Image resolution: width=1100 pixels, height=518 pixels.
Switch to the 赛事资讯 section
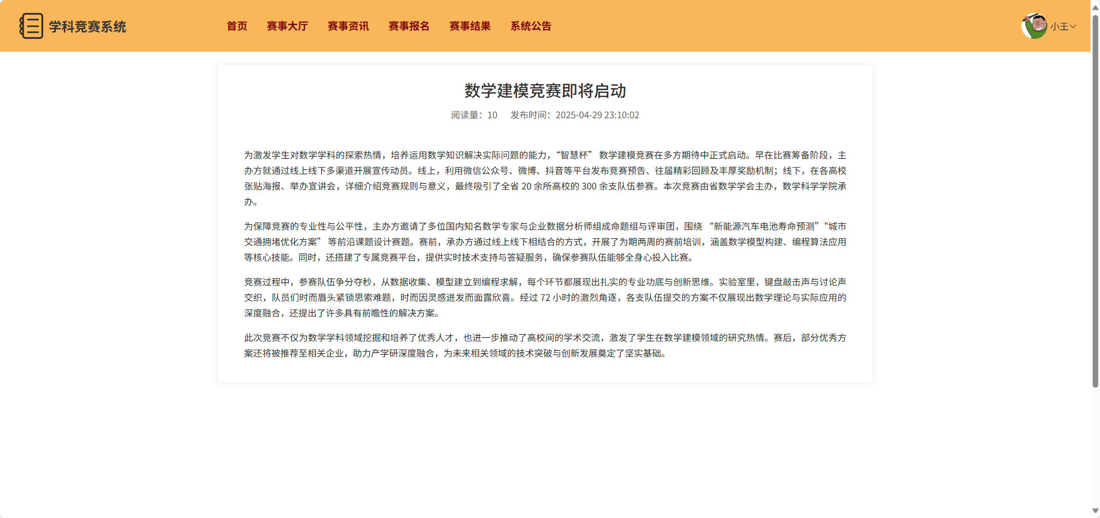pos(348,26)
